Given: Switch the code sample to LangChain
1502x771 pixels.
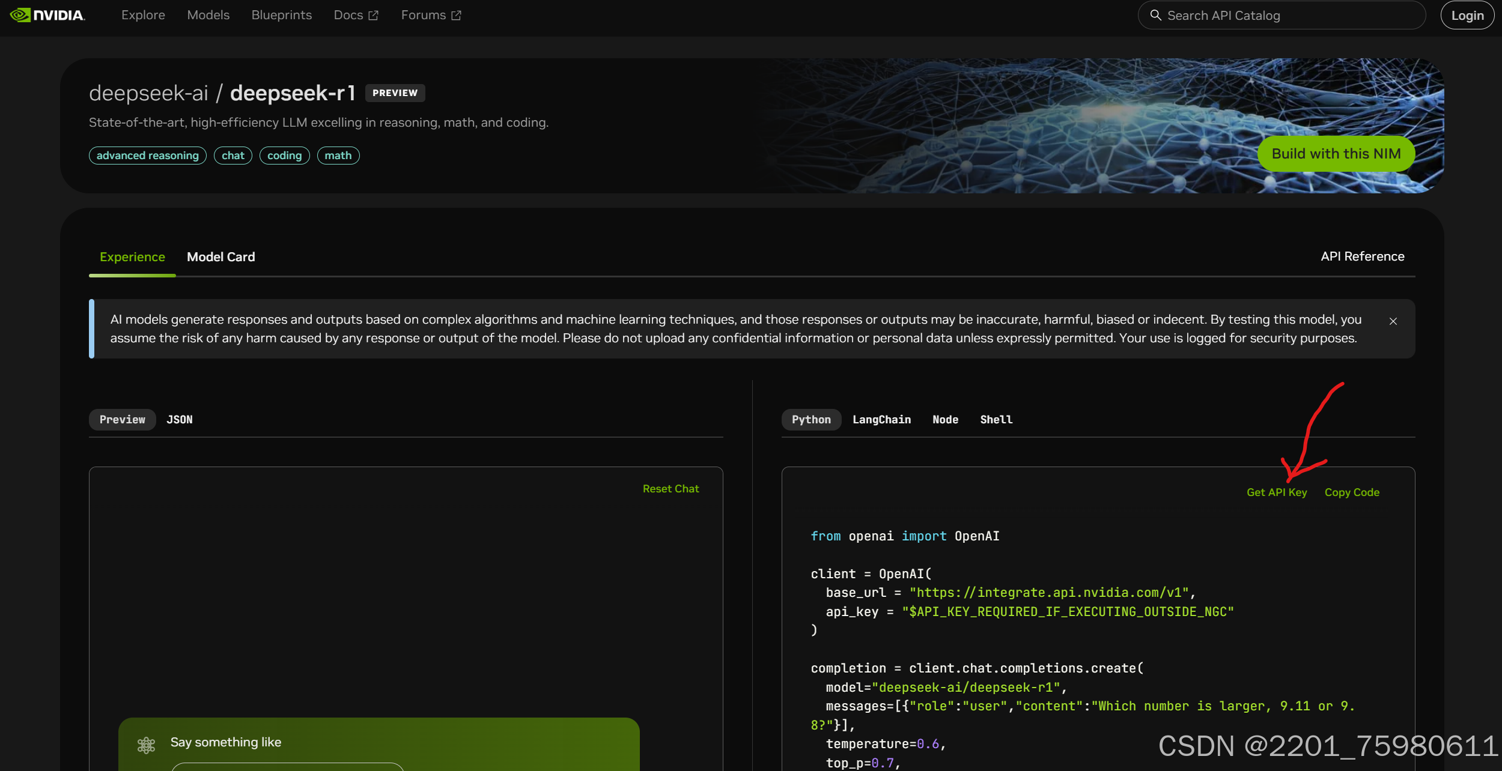Looking at the screenshot, I should pos(881,420).
